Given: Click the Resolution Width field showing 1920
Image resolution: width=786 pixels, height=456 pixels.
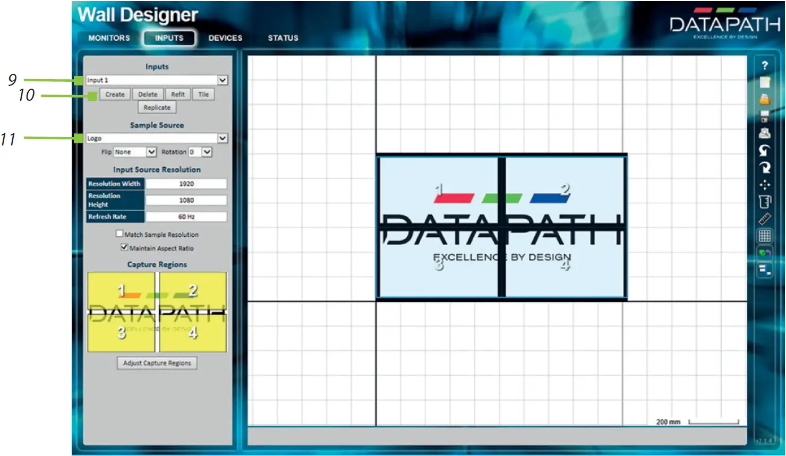Looking at the screenshot, I should (x=186, y=184).
